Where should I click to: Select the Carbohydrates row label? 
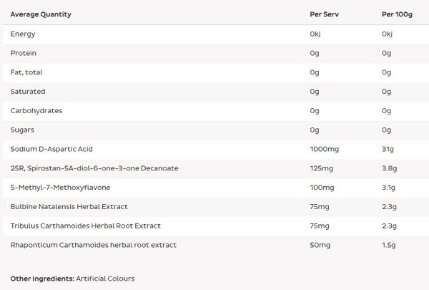pyautogui.click(x=35, y=111)
